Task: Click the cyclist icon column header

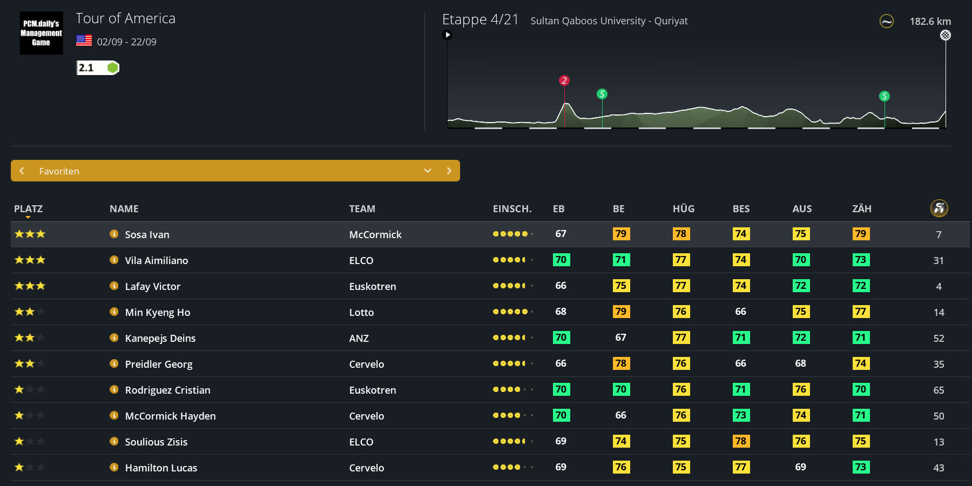Action: coord(939,208)
